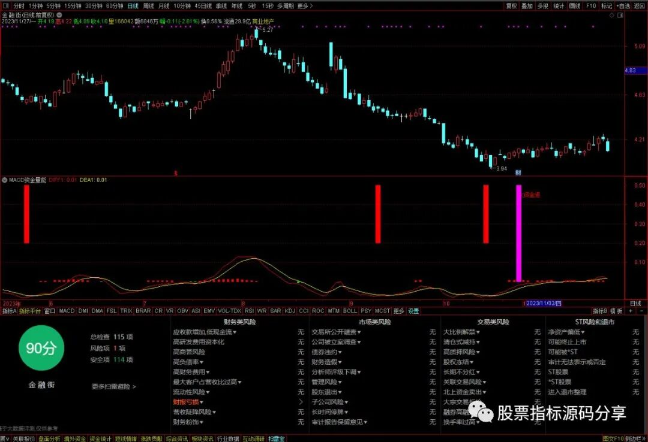Switch to the 1分钟 chart period

tap(35, 6)
